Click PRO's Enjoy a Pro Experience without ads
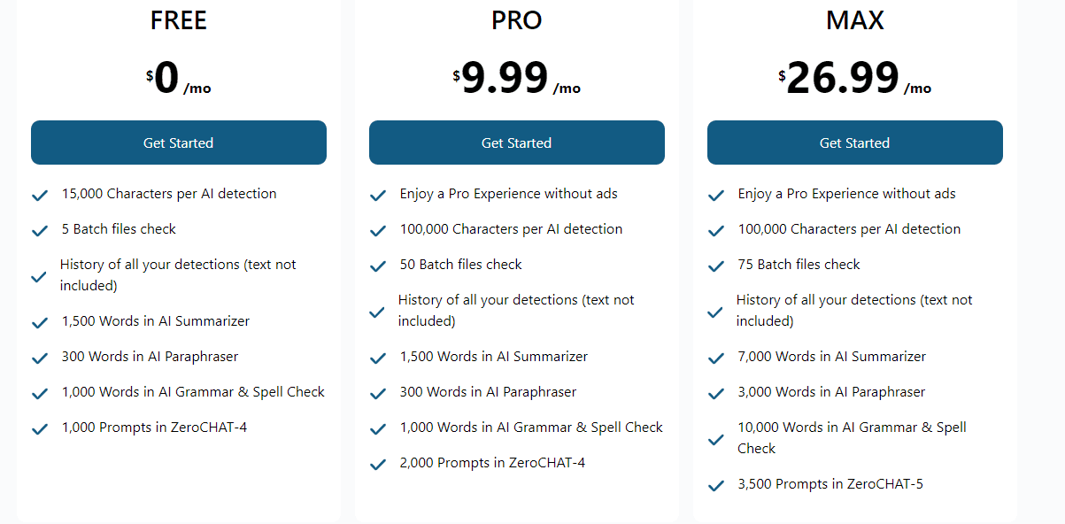This screenshot has width=1065, height=524. (509, 194)
